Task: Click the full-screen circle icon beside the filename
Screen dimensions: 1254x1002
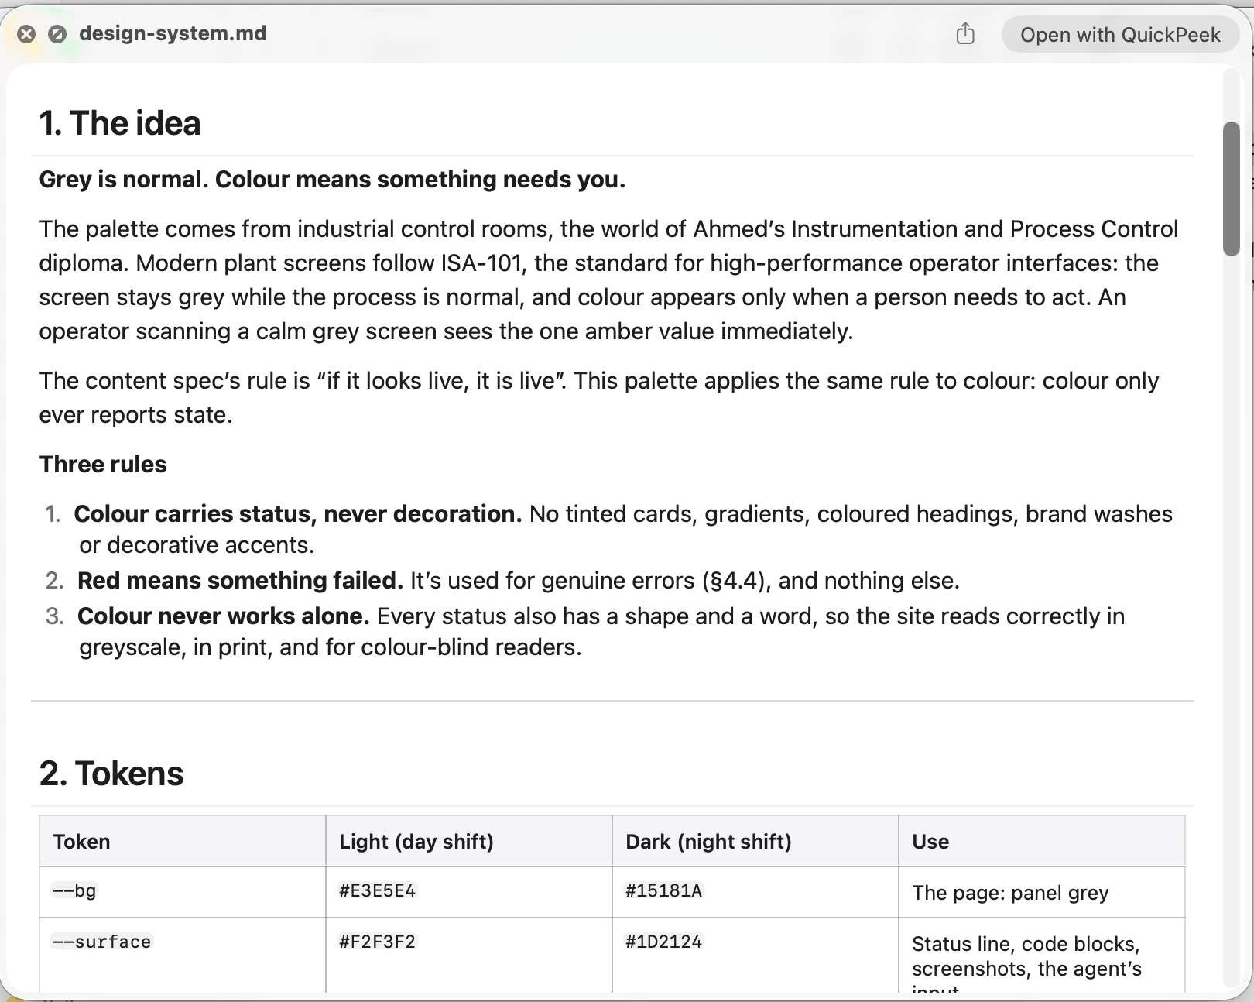Action: pyautogui.click(x=57, y=34)
